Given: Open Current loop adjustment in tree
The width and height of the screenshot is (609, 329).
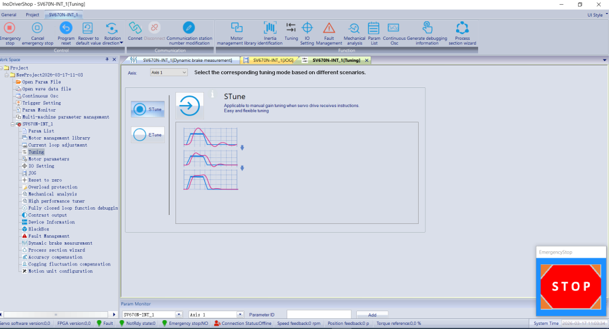Looking at the screenshot, I should 57,145.
